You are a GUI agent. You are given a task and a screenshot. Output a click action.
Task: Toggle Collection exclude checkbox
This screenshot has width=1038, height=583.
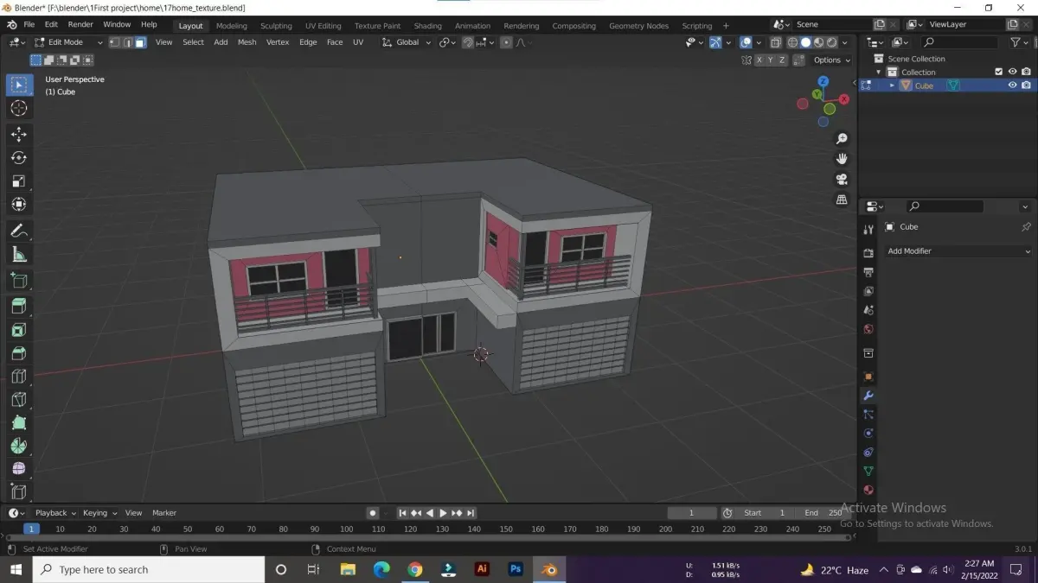(999, 72)
